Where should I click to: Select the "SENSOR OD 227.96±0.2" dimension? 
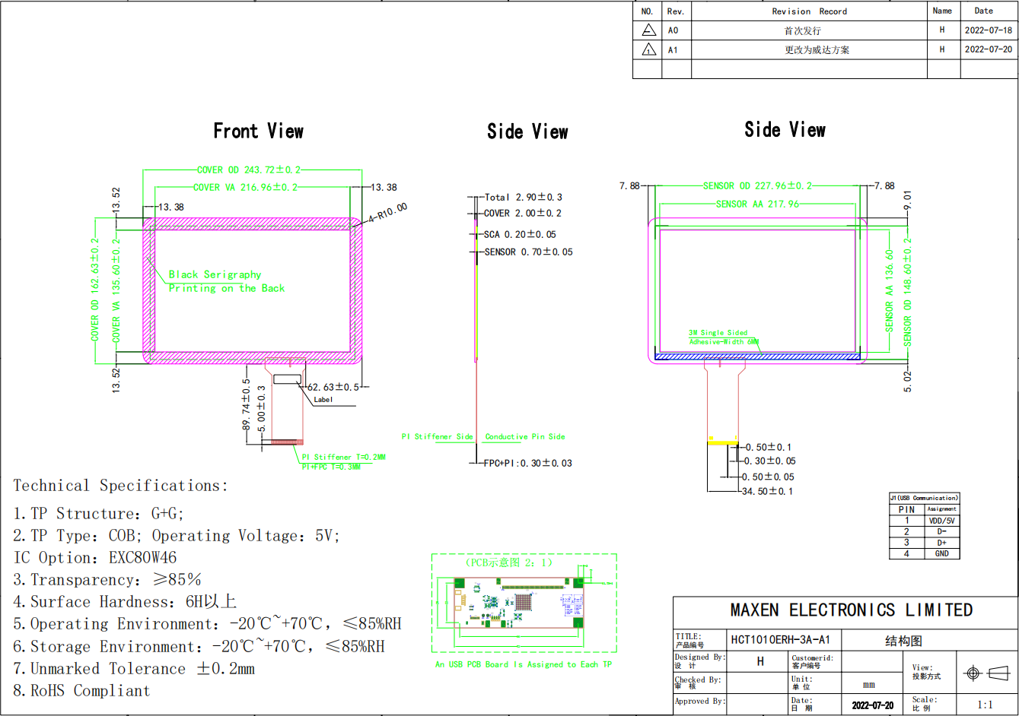[758, 185]
